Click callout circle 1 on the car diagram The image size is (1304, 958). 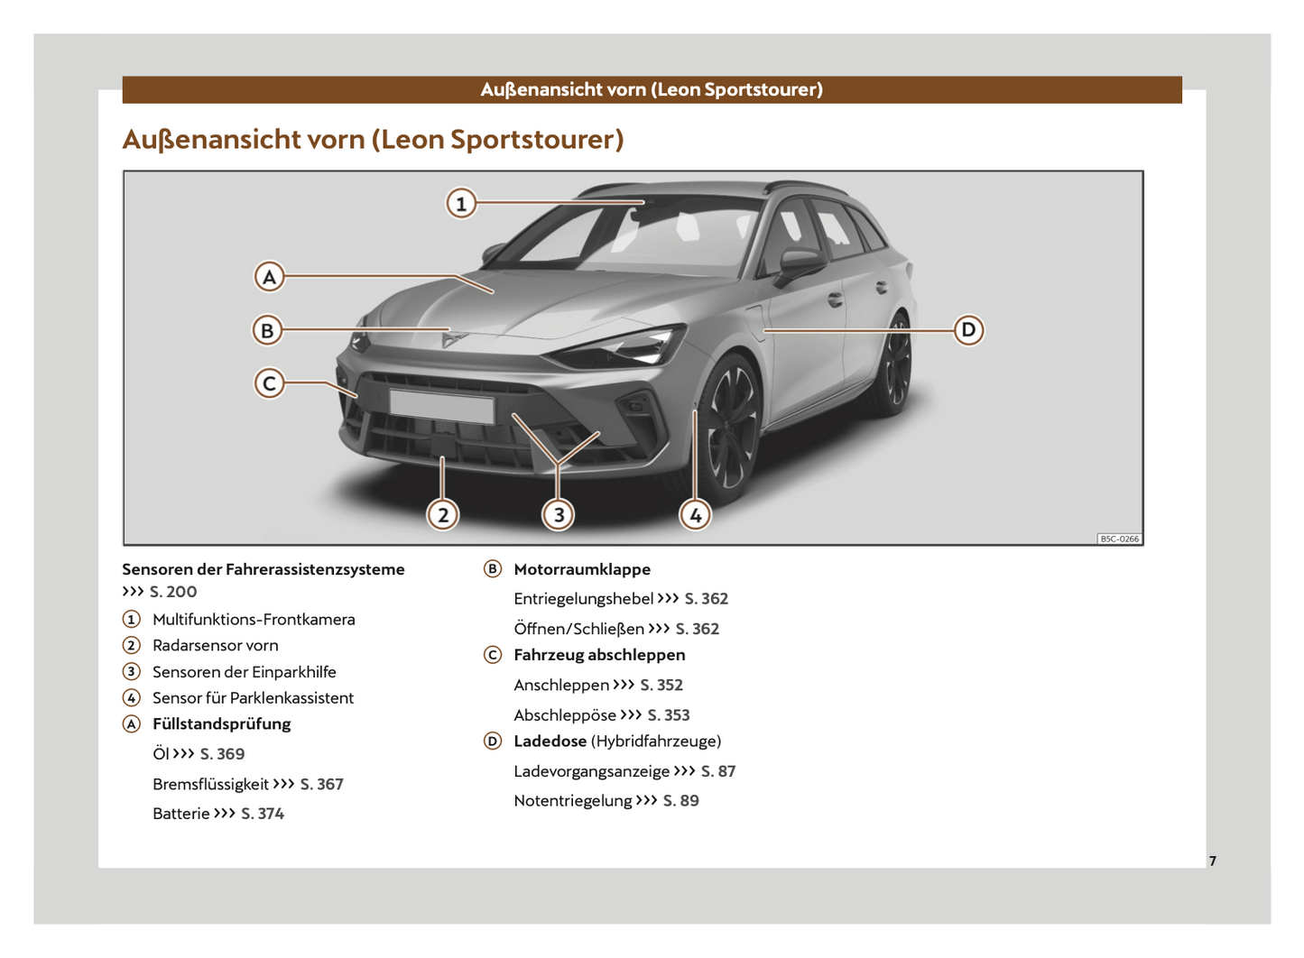pos(461,203)
